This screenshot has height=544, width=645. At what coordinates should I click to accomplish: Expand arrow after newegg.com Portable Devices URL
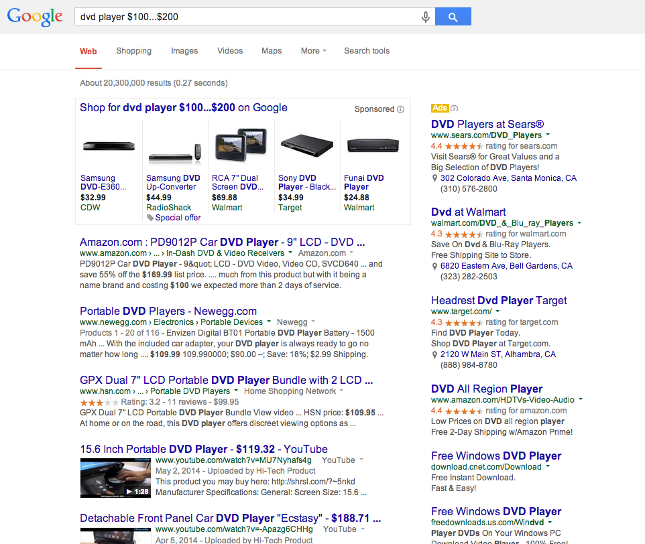[269, 322]
